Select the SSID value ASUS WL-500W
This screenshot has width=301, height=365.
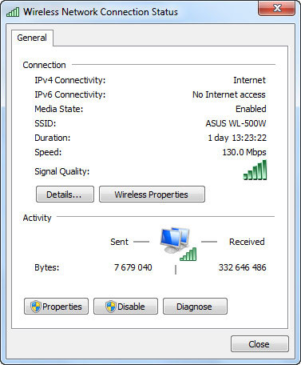(x=236, y=123)
